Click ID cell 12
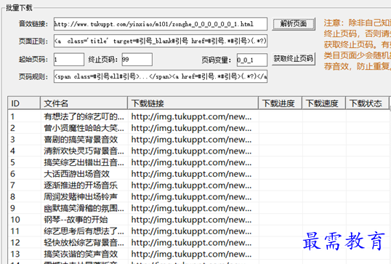 (x=15, y=243)
